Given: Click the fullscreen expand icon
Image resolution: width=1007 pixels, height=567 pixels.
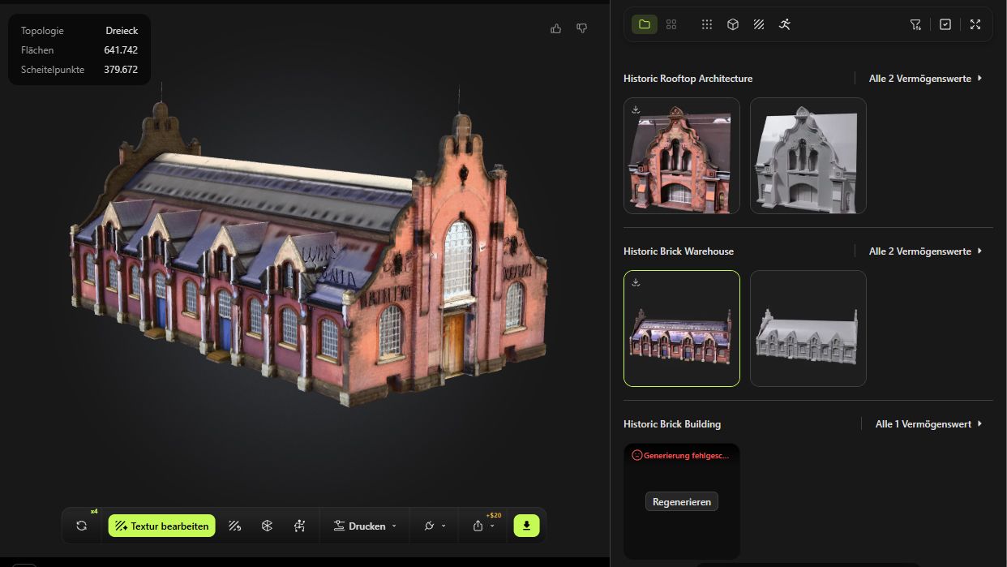Looking at the screenshot, I should (975, 24).
